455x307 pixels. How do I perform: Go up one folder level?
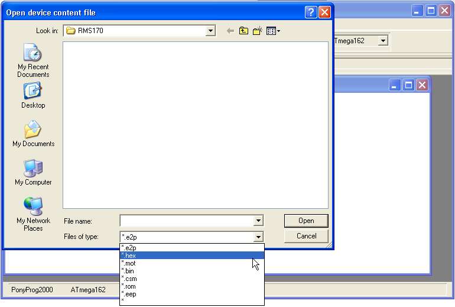click(x=243, y=31)
